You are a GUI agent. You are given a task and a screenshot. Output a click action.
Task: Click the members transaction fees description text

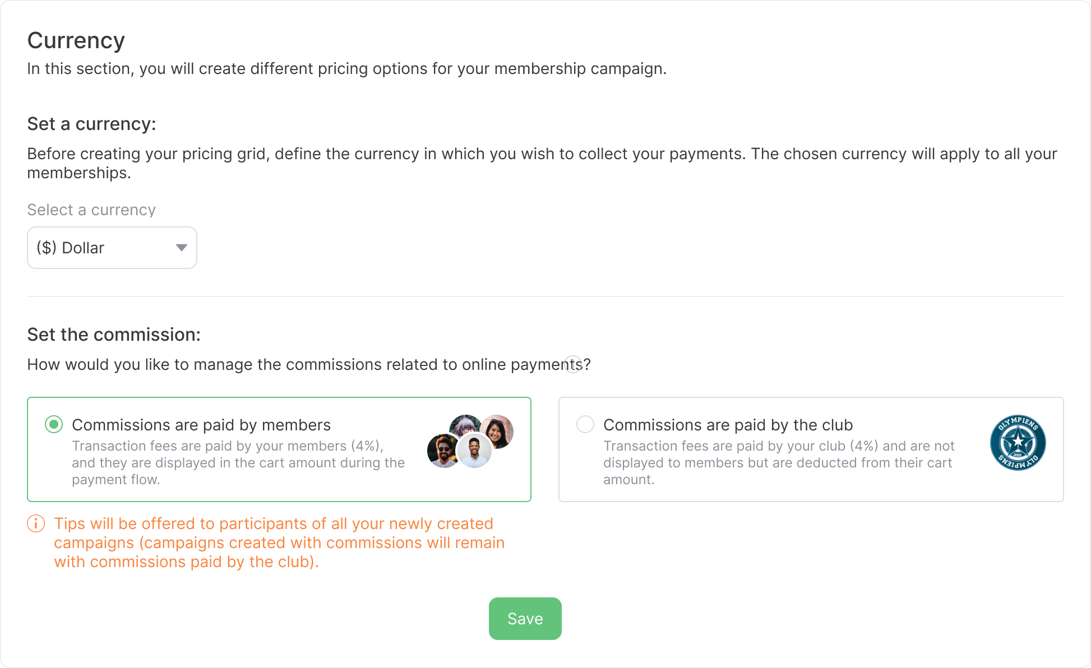click(238, 462)
